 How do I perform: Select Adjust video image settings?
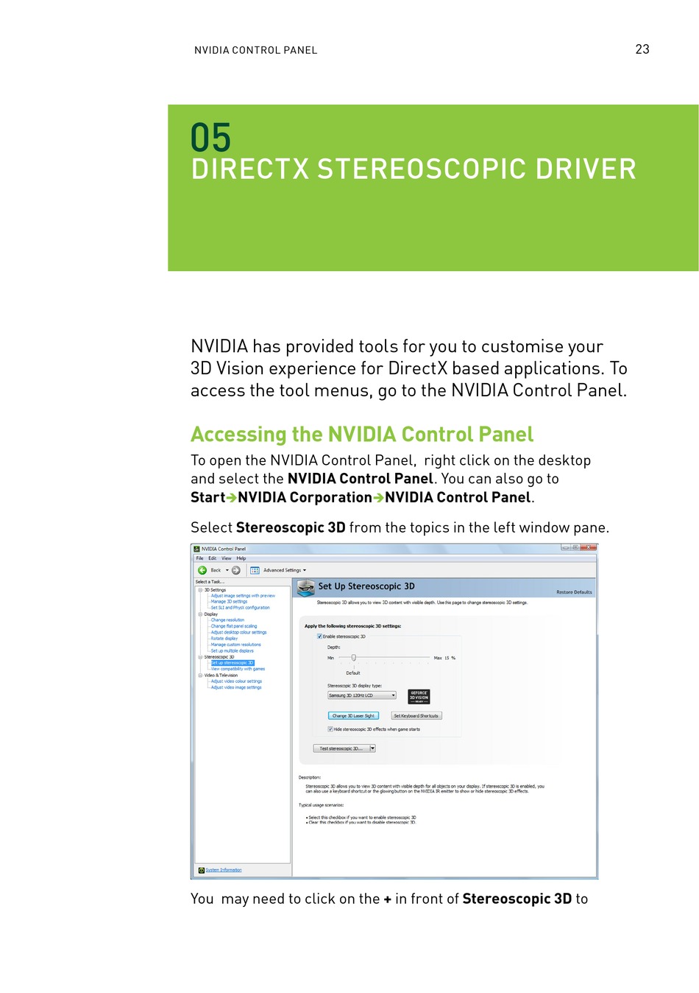236,687
